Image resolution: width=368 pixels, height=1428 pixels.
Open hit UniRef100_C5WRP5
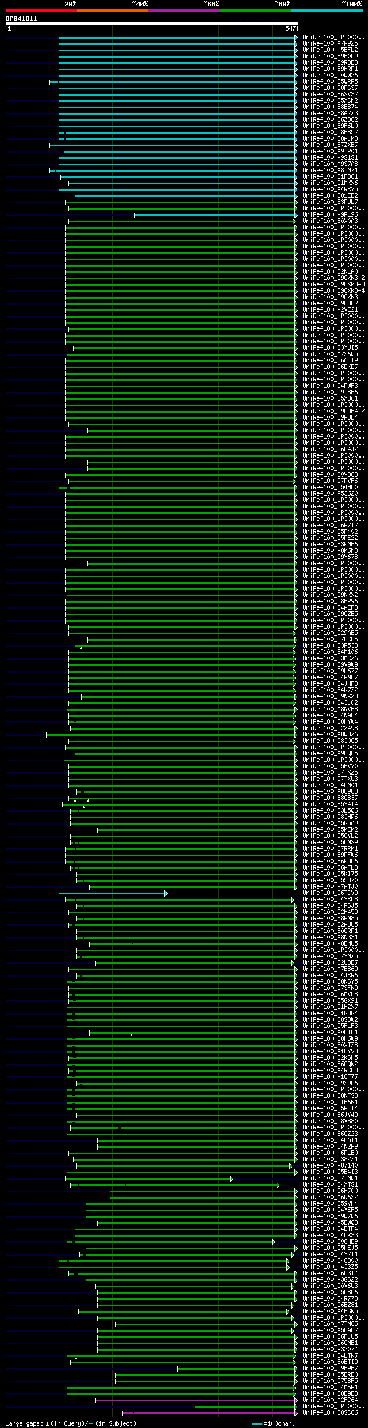click(x=330, y=81)
